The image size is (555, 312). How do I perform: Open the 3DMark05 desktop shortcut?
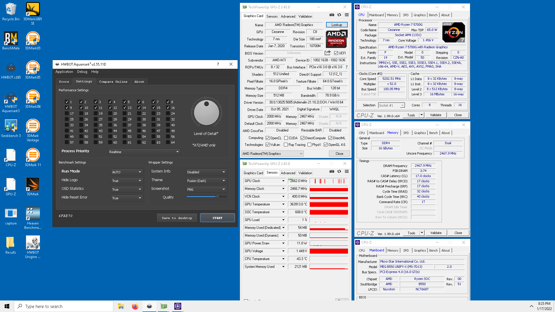point(33,70)
